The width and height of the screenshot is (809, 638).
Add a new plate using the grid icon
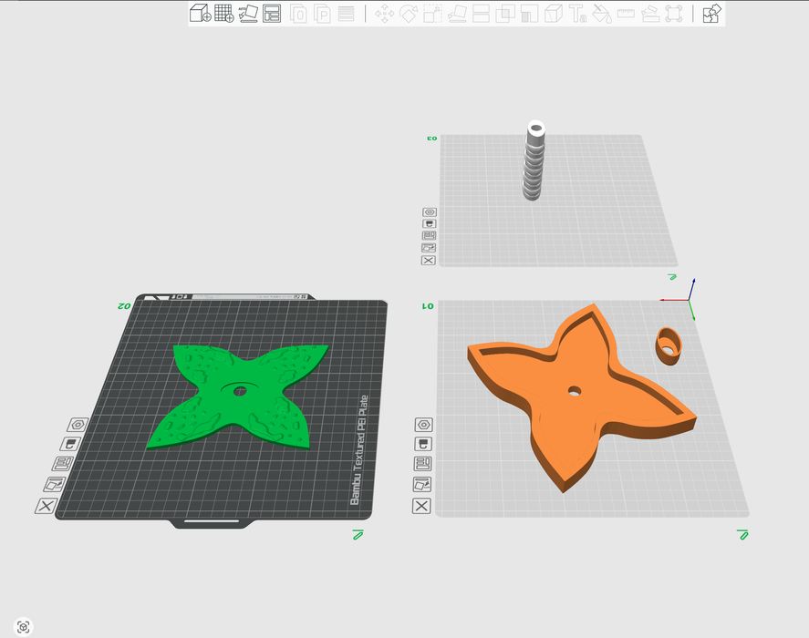224,14
